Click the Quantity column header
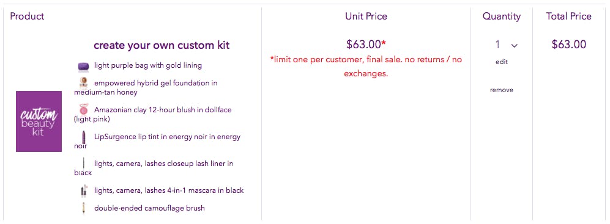 point(502,16)
